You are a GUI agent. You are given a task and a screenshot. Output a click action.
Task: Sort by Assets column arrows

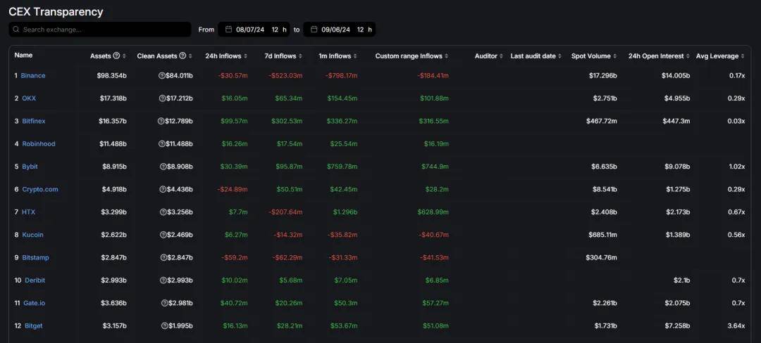(x=124, y=56)
